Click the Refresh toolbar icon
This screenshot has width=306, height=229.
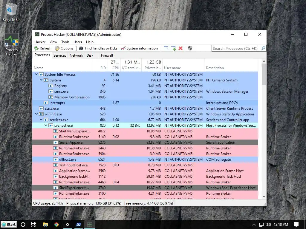pos(36,48)
